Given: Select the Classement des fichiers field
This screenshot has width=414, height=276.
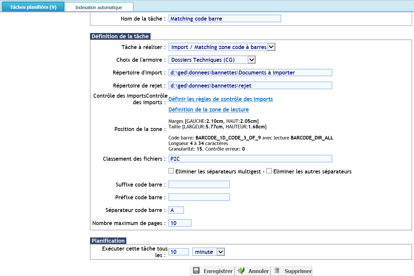Looking at the screenshot, I should tap(250, 159).
